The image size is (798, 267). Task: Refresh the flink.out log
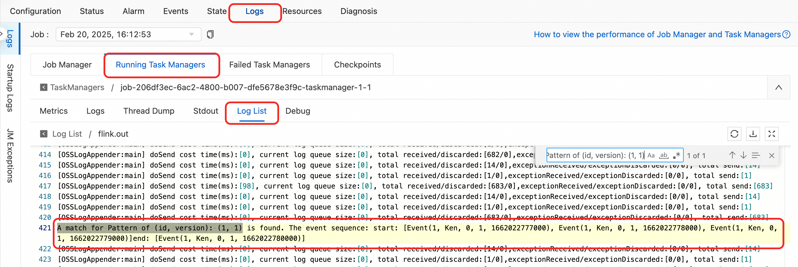(x=734, y=134)
